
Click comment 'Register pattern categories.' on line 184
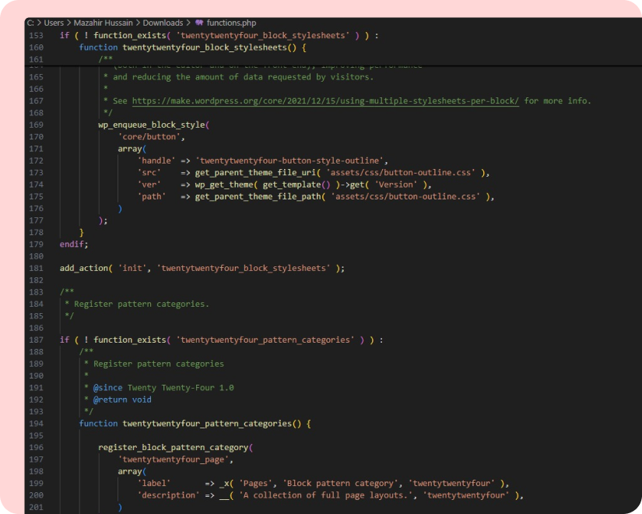(x=142, y=305)
